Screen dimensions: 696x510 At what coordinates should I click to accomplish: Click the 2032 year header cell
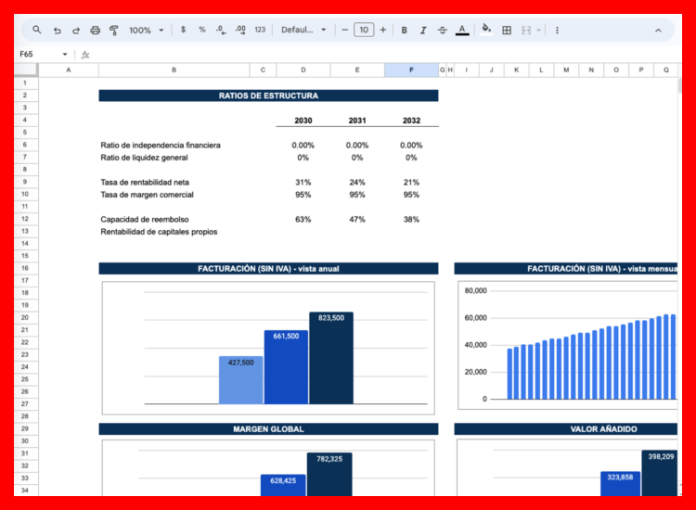click(411, 121)
